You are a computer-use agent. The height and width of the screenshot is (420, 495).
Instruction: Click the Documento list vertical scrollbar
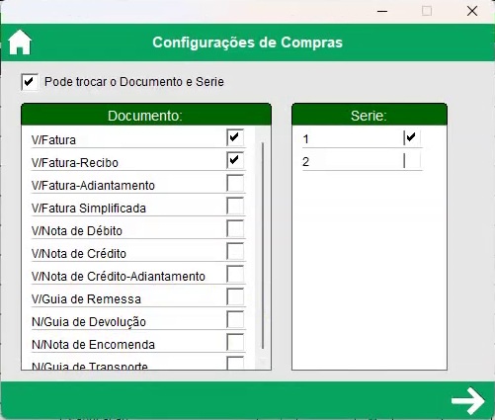tap(263, 245)
